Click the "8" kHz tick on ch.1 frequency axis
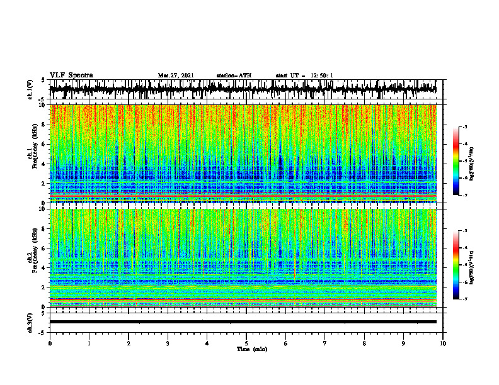The image size is (499, 385). click(43, 125)
